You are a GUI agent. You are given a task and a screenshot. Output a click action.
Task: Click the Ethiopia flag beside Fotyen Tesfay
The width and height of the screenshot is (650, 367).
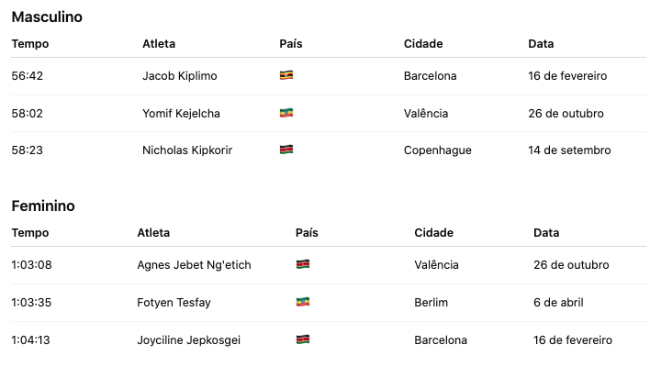(302, 303)
